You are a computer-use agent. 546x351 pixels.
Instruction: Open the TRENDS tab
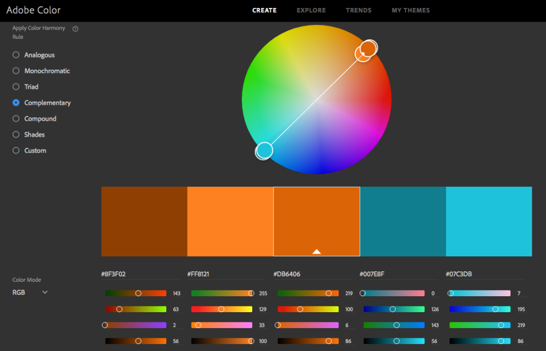(x=358, y=10)
